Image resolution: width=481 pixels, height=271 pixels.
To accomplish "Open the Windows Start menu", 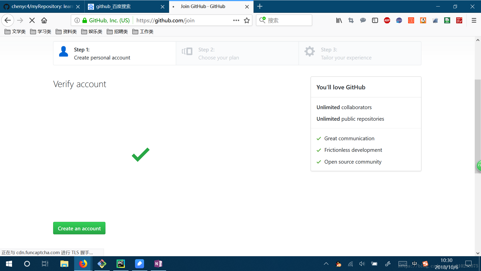I will click(9, 264).
